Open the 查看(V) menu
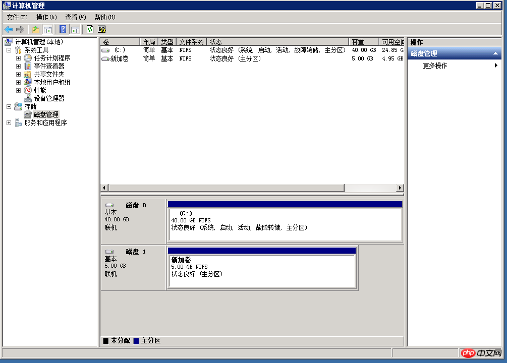 [x=75, y=17]
